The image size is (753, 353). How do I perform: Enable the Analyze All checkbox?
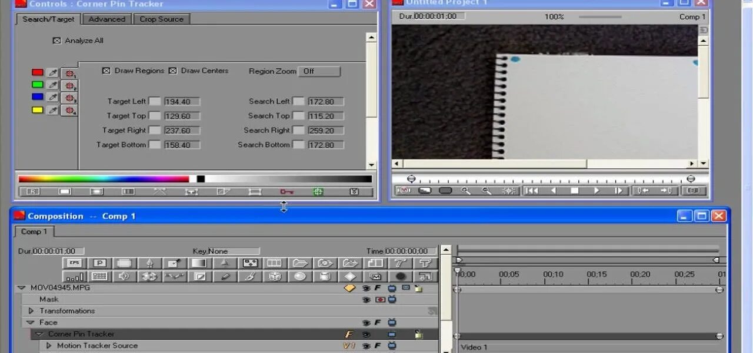pyautogui.click(x=56, y=40)
